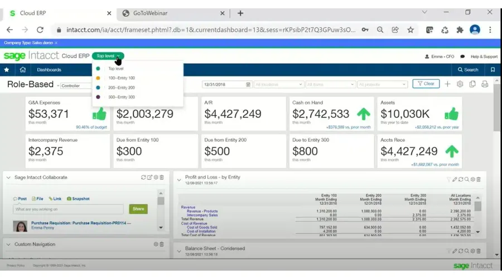
Task: Zoom the Profit and Loss report
Action: [x=467, y=179]
